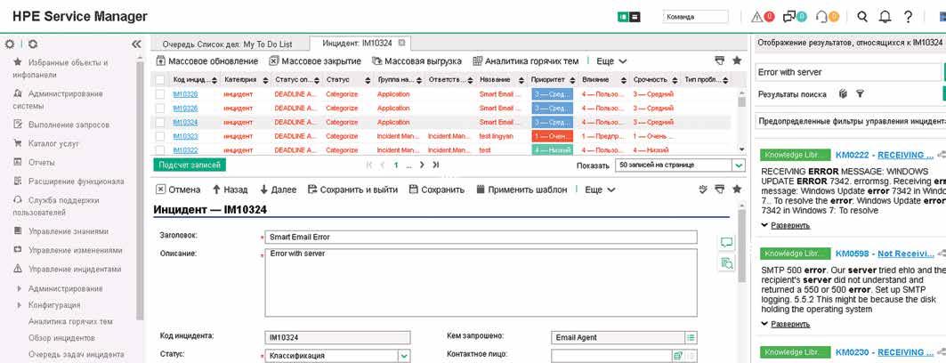Click Применить шаблон
The height and width of the screenshot is (363, 946).
coord(522,190)
